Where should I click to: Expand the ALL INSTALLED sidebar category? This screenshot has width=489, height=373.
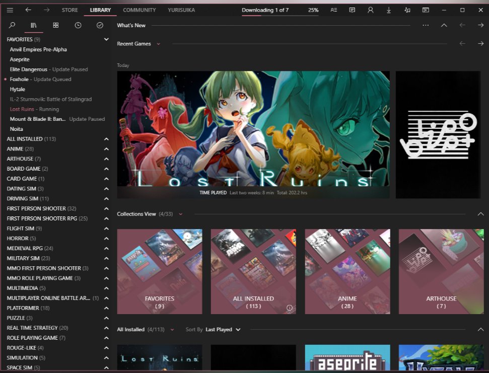point(106,139)
